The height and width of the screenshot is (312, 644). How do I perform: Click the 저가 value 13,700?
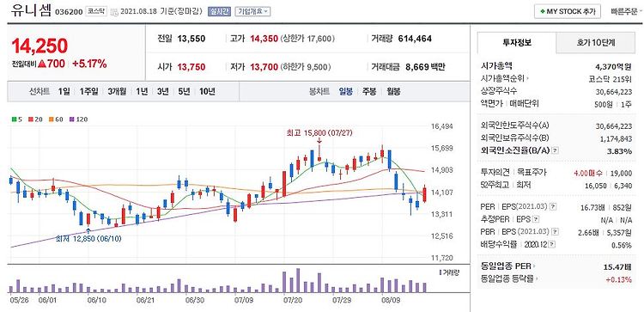tap(264, 66)
